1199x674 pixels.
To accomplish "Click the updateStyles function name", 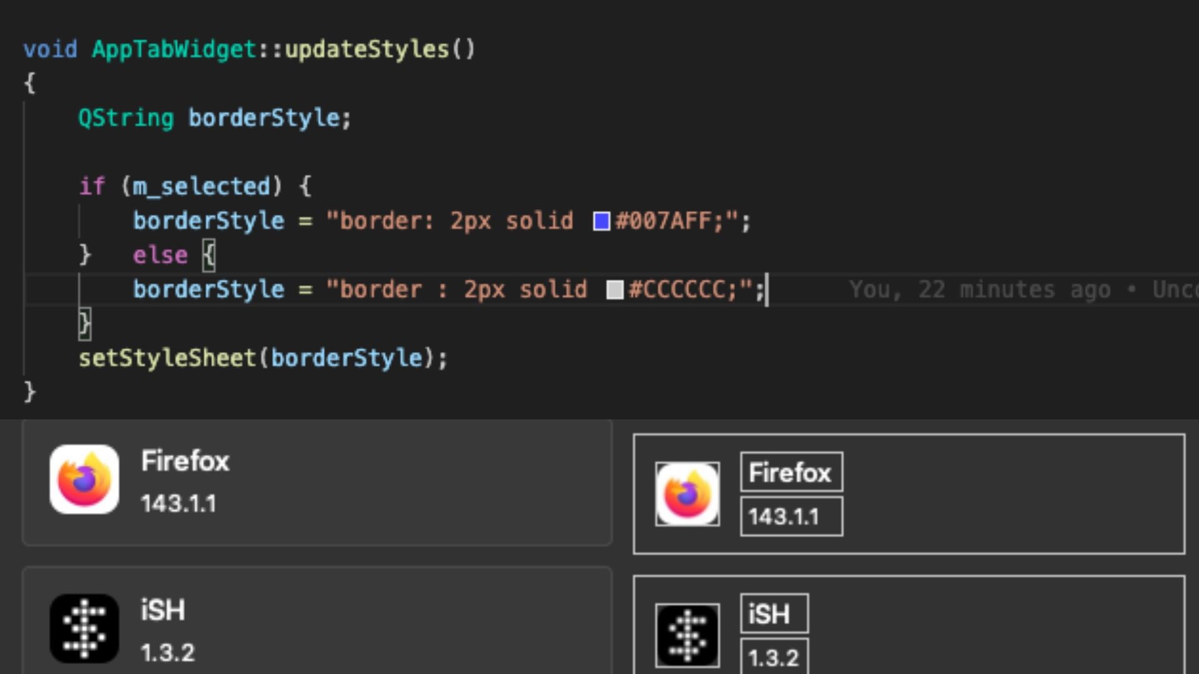I will pos(367,49).
